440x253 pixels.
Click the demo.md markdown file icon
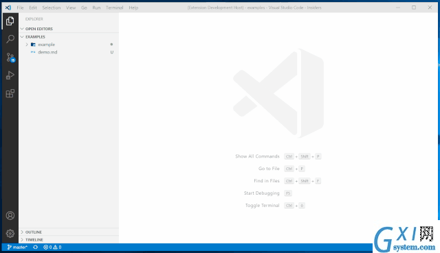click(x=33, y=52)
